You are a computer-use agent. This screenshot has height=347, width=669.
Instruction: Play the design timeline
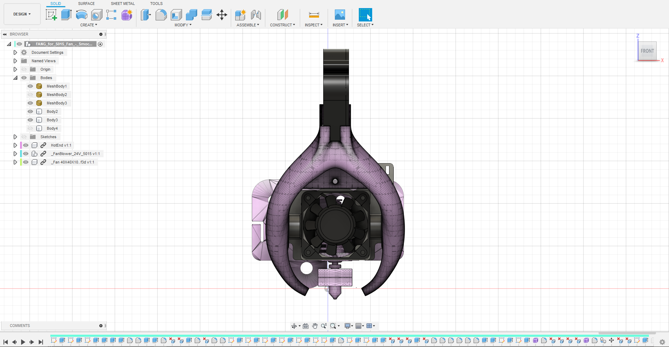pos(23,342)
